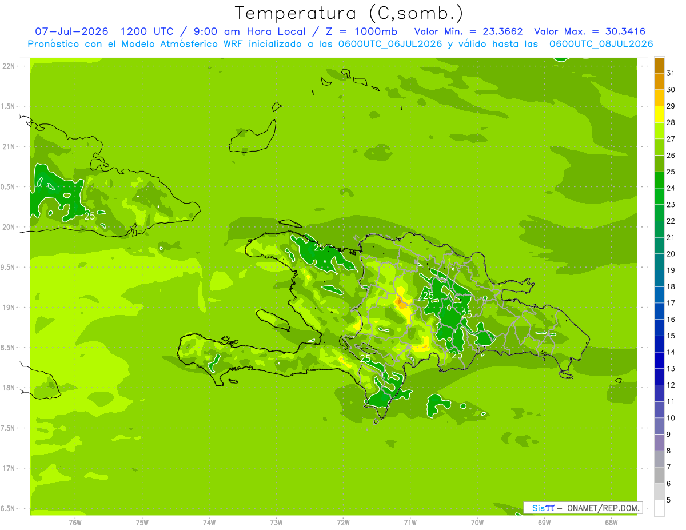Click Gonâve island in Haiti's gulf
This screenshot has width=686, height=530.
(x=274, y=320)
